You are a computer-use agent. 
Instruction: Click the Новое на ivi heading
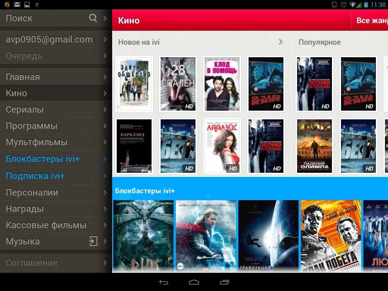pyautogui.click(x=139, y=42)
